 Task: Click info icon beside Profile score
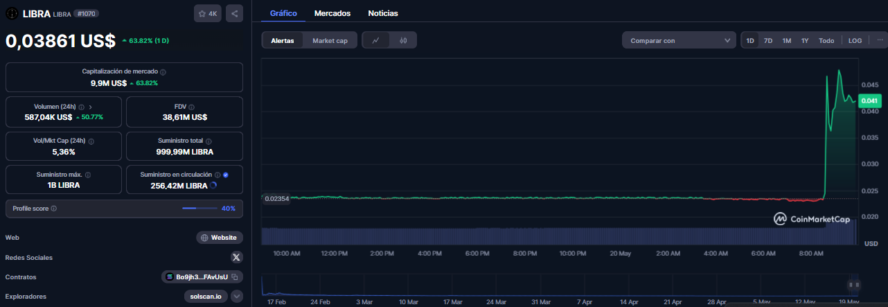54,209
